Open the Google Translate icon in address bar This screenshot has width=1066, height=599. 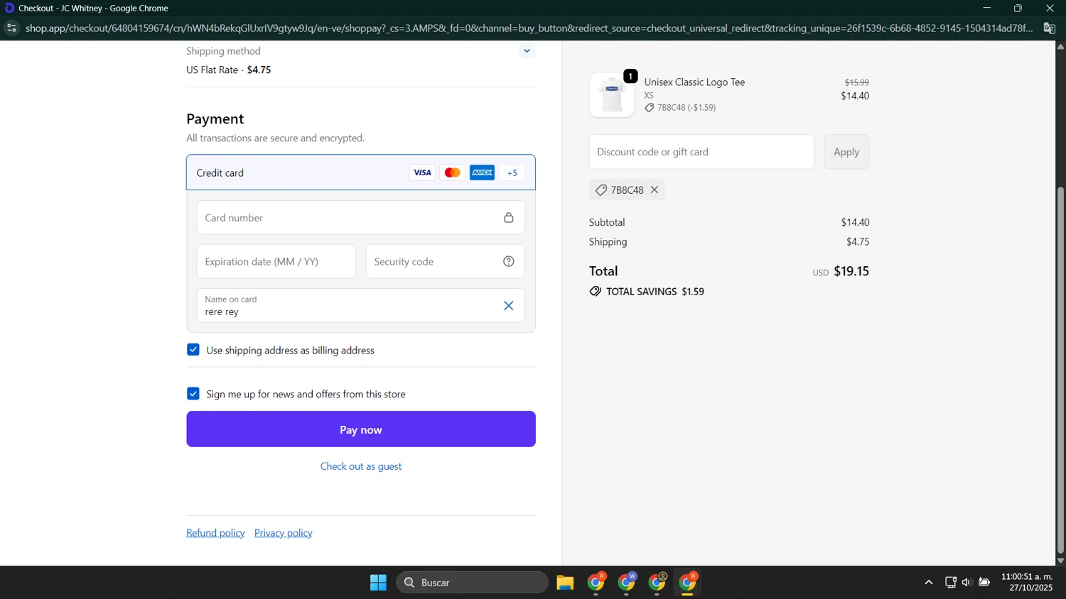pyautogui.click(x=1049, y=28)
